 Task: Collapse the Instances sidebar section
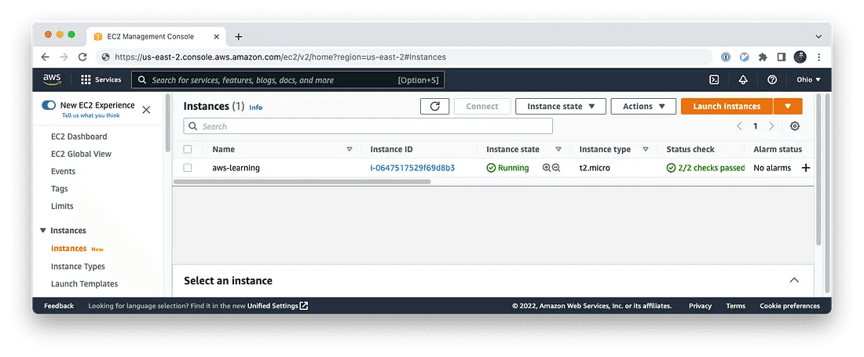click(43, 231)
